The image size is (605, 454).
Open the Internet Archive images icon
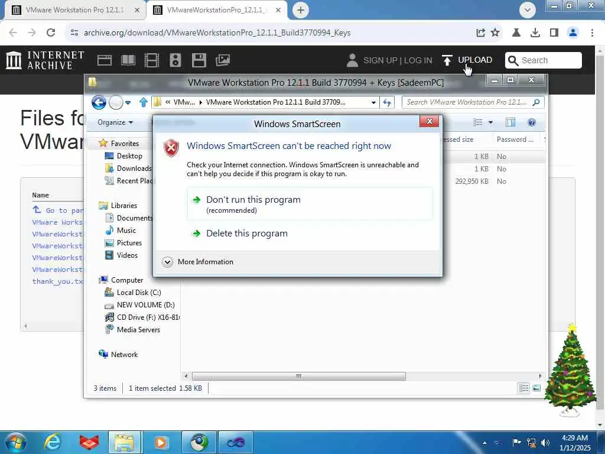(223, 60)
